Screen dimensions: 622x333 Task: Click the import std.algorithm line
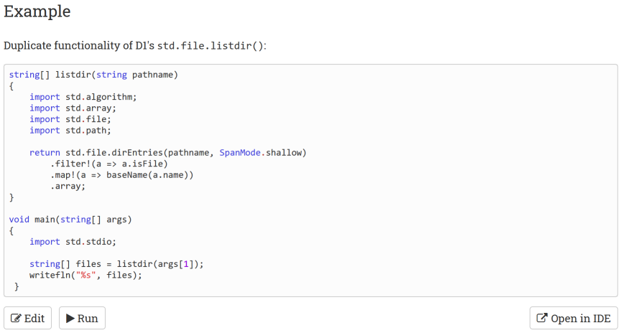click(83, 97)
